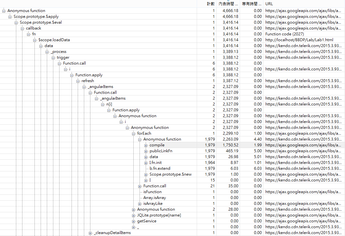Screen dimensions: 345x236
Task: Collapse the $scope.loadData node
Action: point(34,40)
